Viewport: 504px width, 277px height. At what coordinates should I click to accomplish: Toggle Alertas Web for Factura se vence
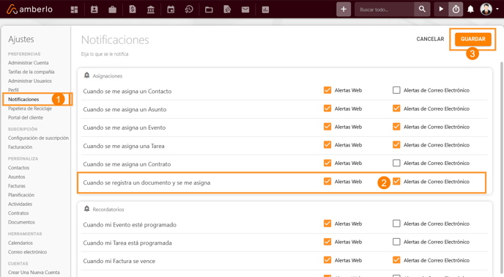pyautogui.click(x=327, y=260)
